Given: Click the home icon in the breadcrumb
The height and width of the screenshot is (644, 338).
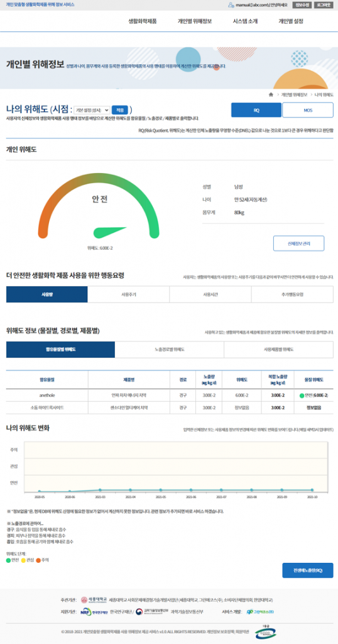Looking at the screenshot, I should (271, 94).
